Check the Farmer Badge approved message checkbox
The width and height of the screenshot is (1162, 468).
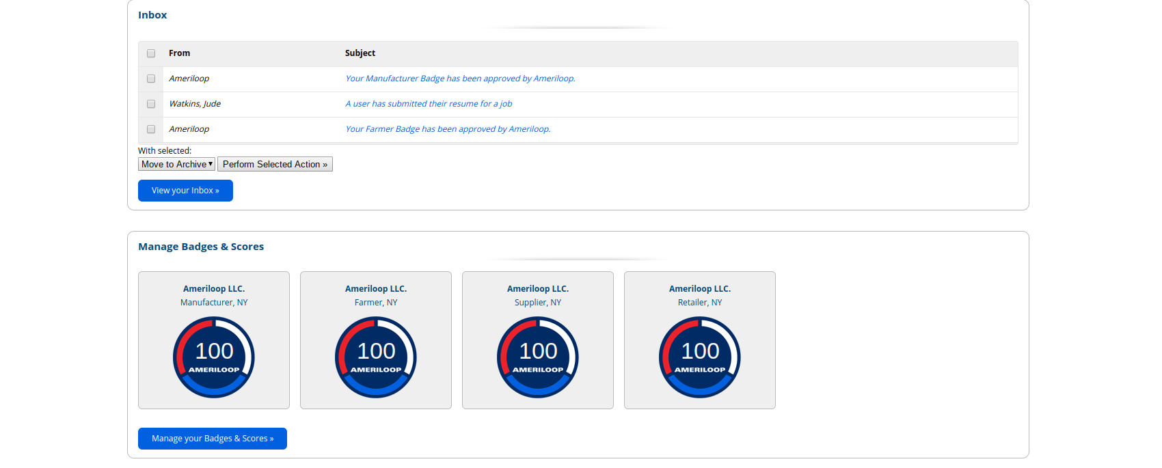pyautogui.click(x=151, y=129)
